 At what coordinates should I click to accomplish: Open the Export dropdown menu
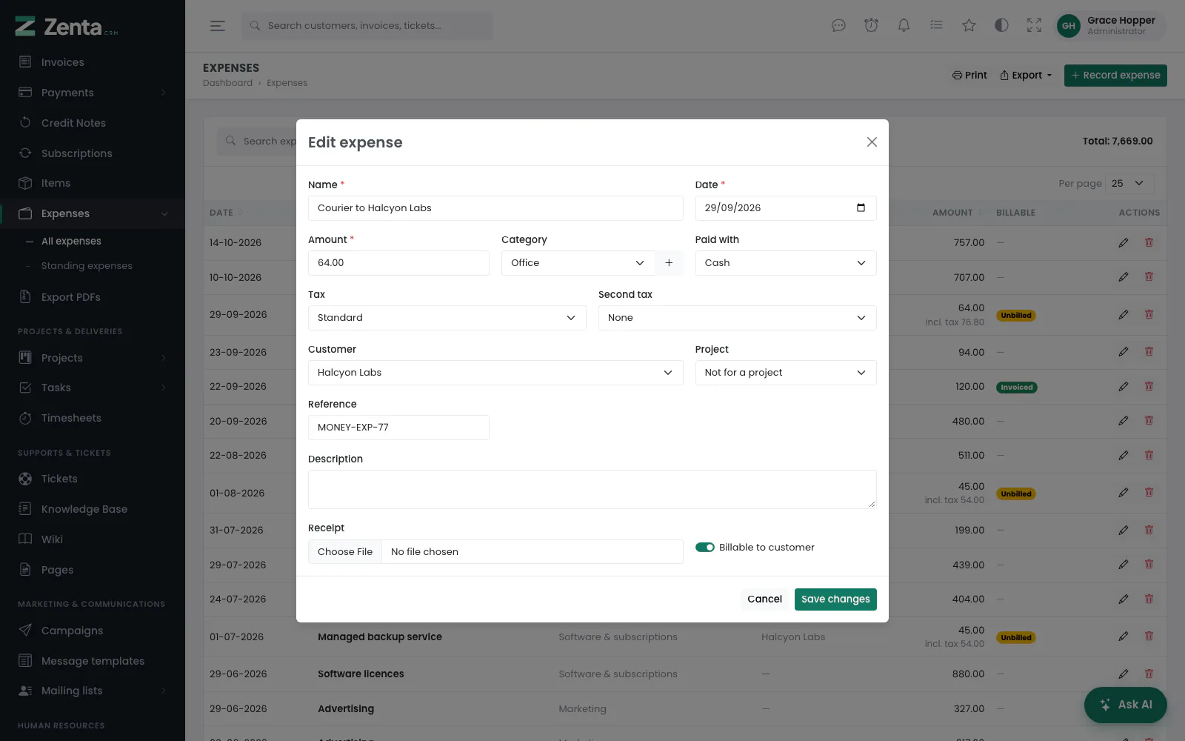(1026, 76)
